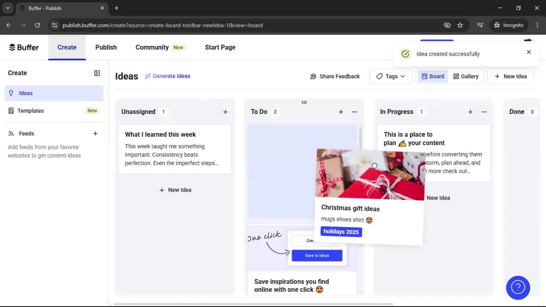
Task: Add a card to the Unassigned column
Action: [225, 112]
